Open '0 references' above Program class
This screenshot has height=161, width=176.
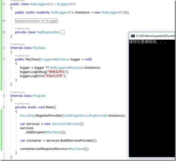(17, 92)
